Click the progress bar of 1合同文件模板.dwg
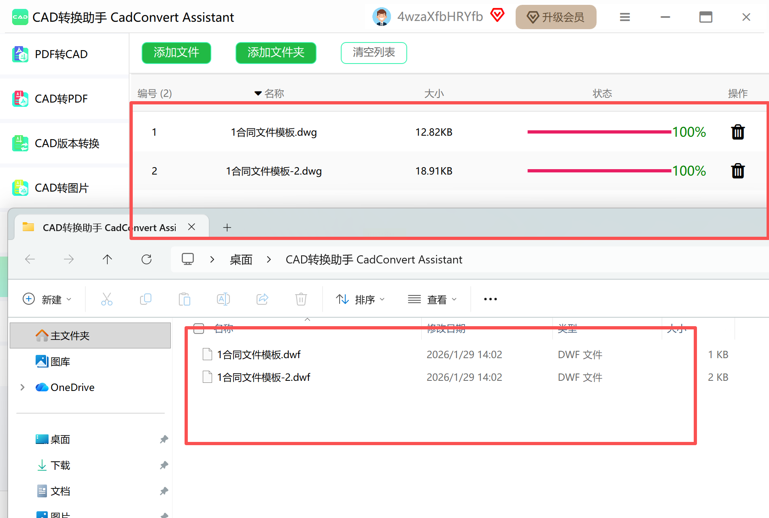The image size is (769, 518). click(599, 132)
